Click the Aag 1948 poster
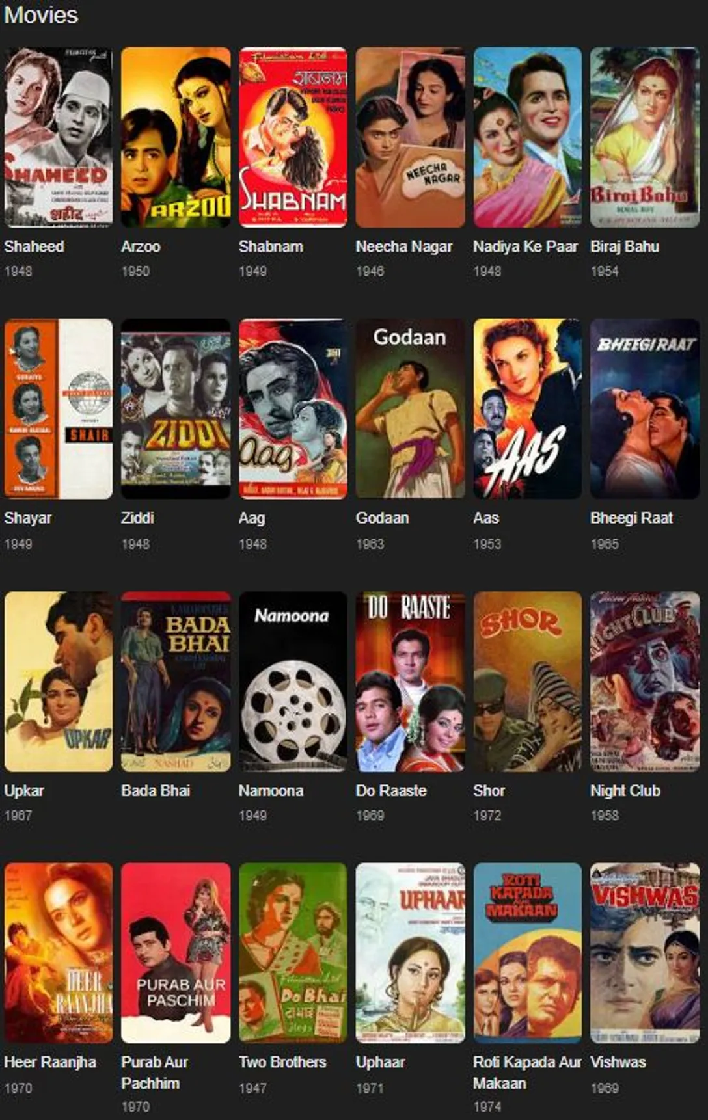 [x=293, y=408]
